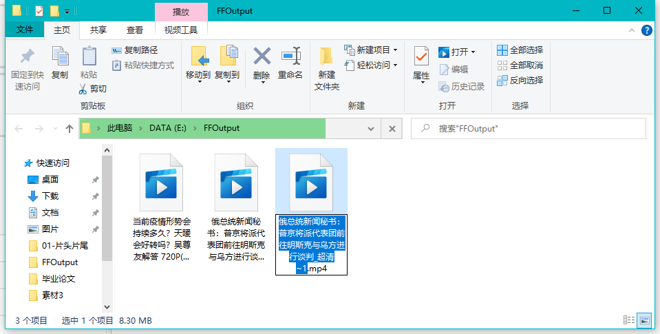The height and width of the screenshot is (334, 660).
Task: Click Invert selection (反向选择)
Action: (520, 80)
